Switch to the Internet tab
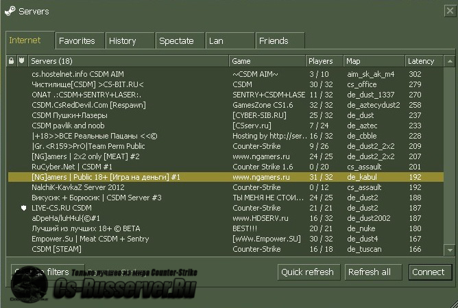This screenshot has width=458, height=308. (30, 40)
